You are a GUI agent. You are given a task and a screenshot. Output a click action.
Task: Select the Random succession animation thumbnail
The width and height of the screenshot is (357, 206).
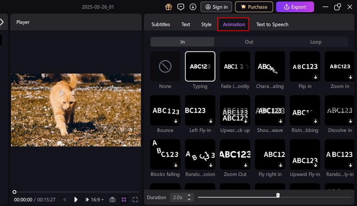(x=200, y=154)
